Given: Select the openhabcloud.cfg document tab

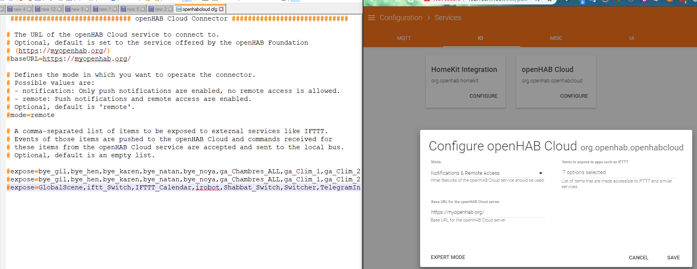Looking at the screenshot, I should click(200, 9).
